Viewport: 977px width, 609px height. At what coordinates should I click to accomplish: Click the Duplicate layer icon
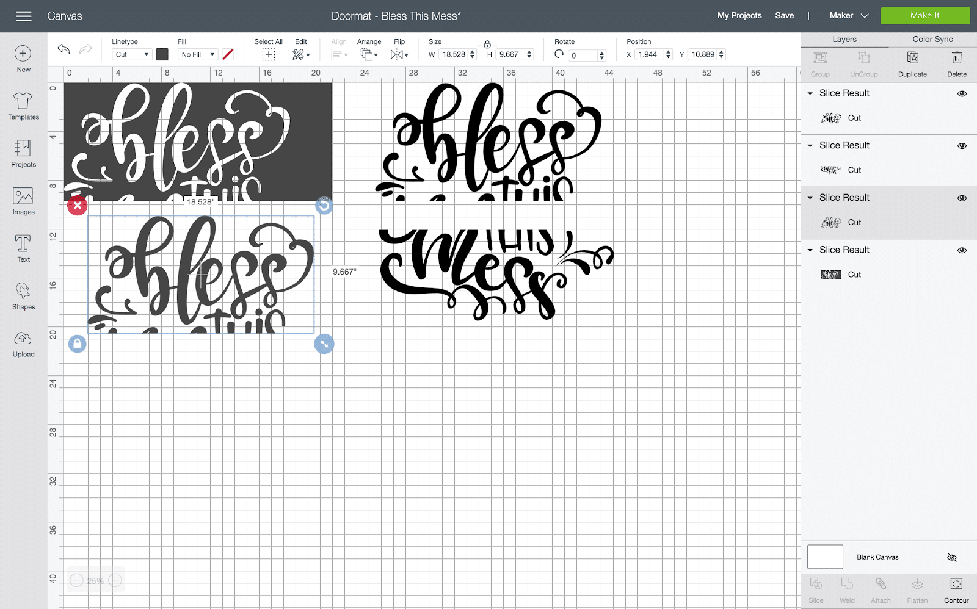pos(912,63)
